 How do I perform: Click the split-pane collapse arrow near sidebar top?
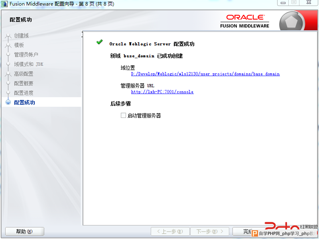tap(82, 32)
